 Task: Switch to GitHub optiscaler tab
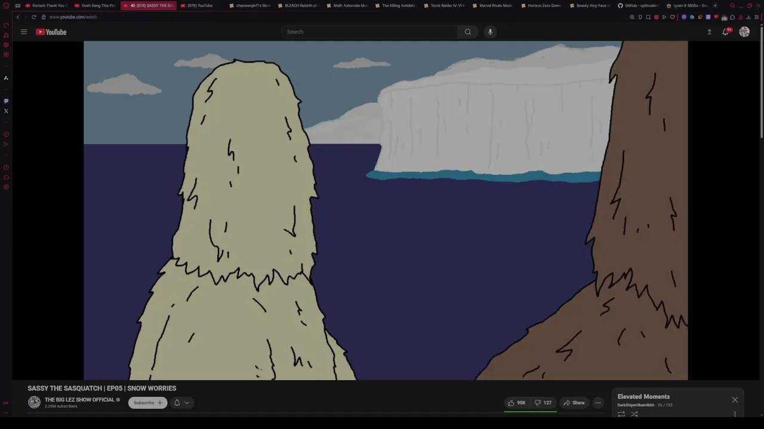pos(640,5)
